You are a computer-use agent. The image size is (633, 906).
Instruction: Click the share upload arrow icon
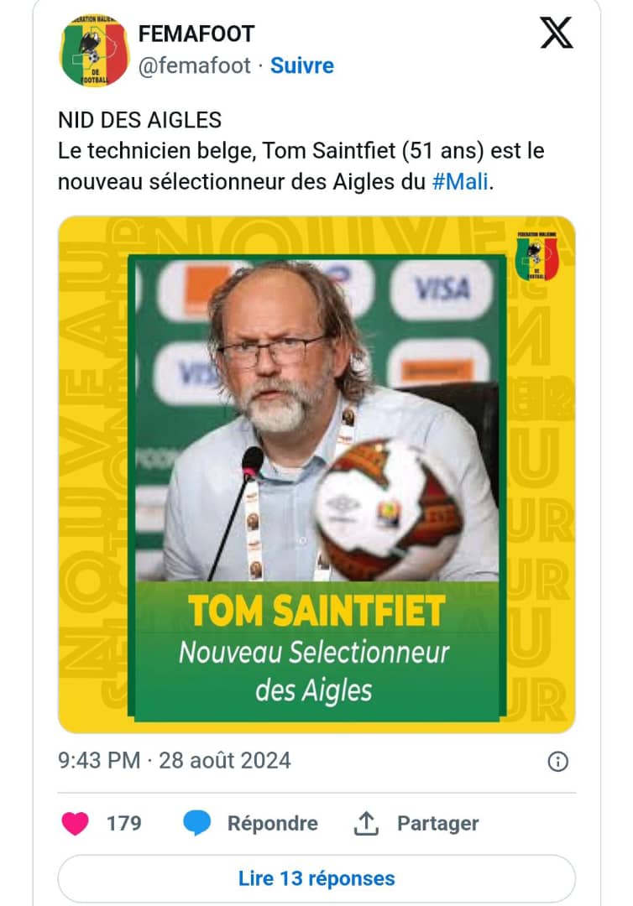click(x=366, y=824)
